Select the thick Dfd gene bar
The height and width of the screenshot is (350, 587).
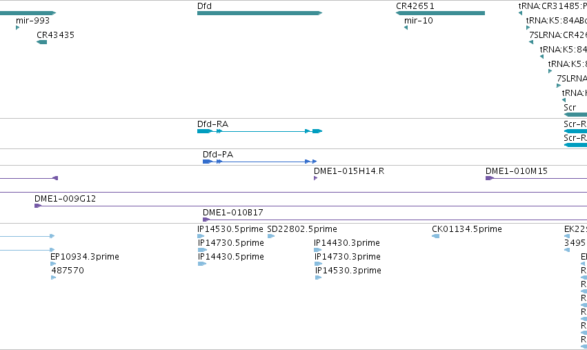pyautogui.click(x=259, y=13)
